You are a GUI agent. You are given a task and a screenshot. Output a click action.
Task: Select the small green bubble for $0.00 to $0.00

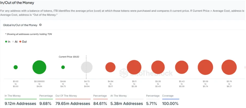(x=15, y=67)
